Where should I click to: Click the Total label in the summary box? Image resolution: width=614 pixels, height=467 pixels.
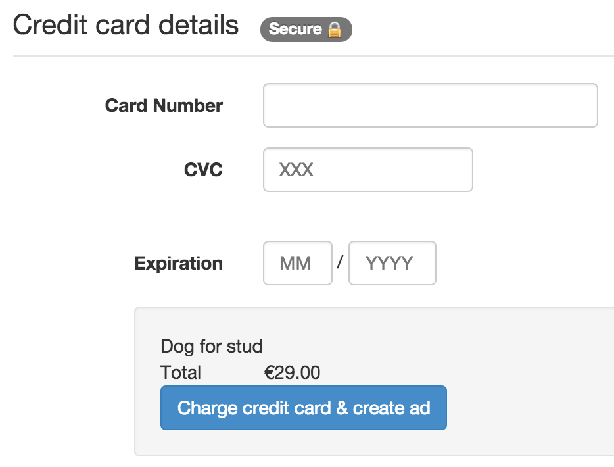pyautogui.click(x=180, y=372)
